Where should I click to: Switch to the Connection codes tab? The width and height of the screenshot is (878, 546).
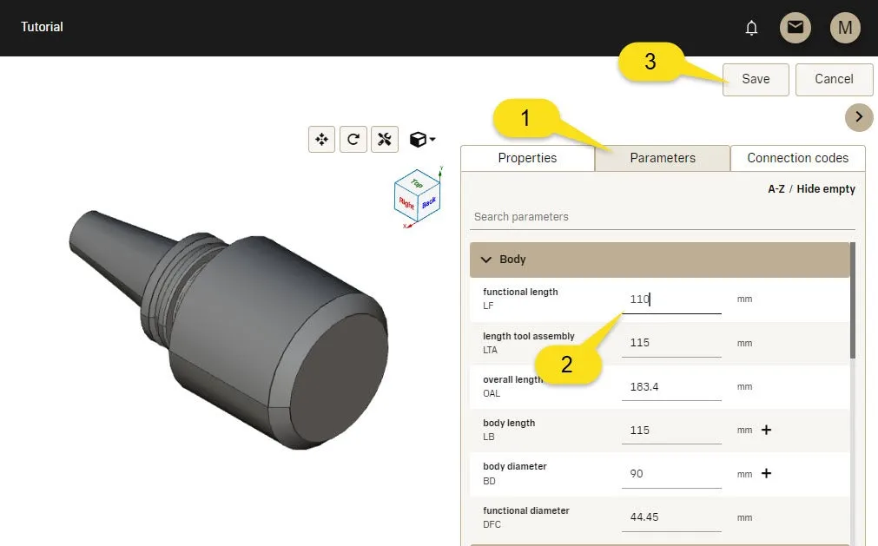click(797, 158)
